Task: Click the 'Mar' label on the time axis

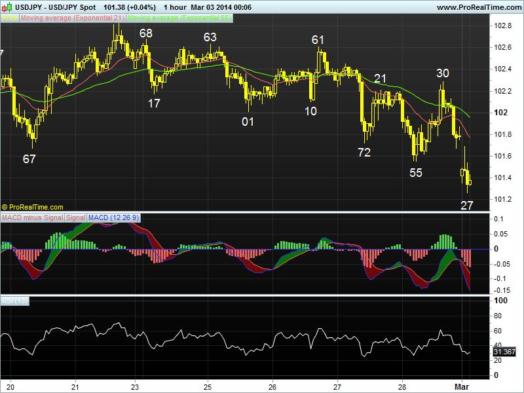Action: coord(462,387)
